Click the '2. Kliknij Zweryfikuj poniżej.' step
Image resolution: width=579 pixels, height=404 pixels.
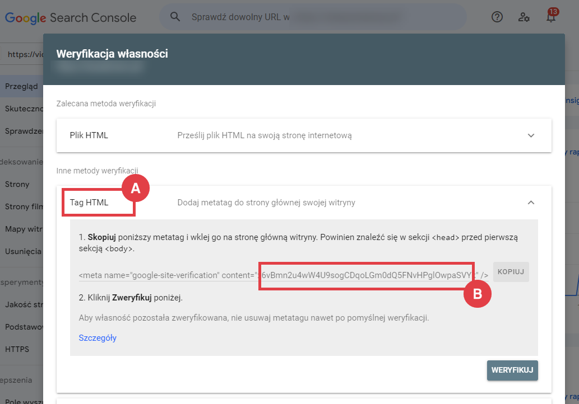pos(131,298)
